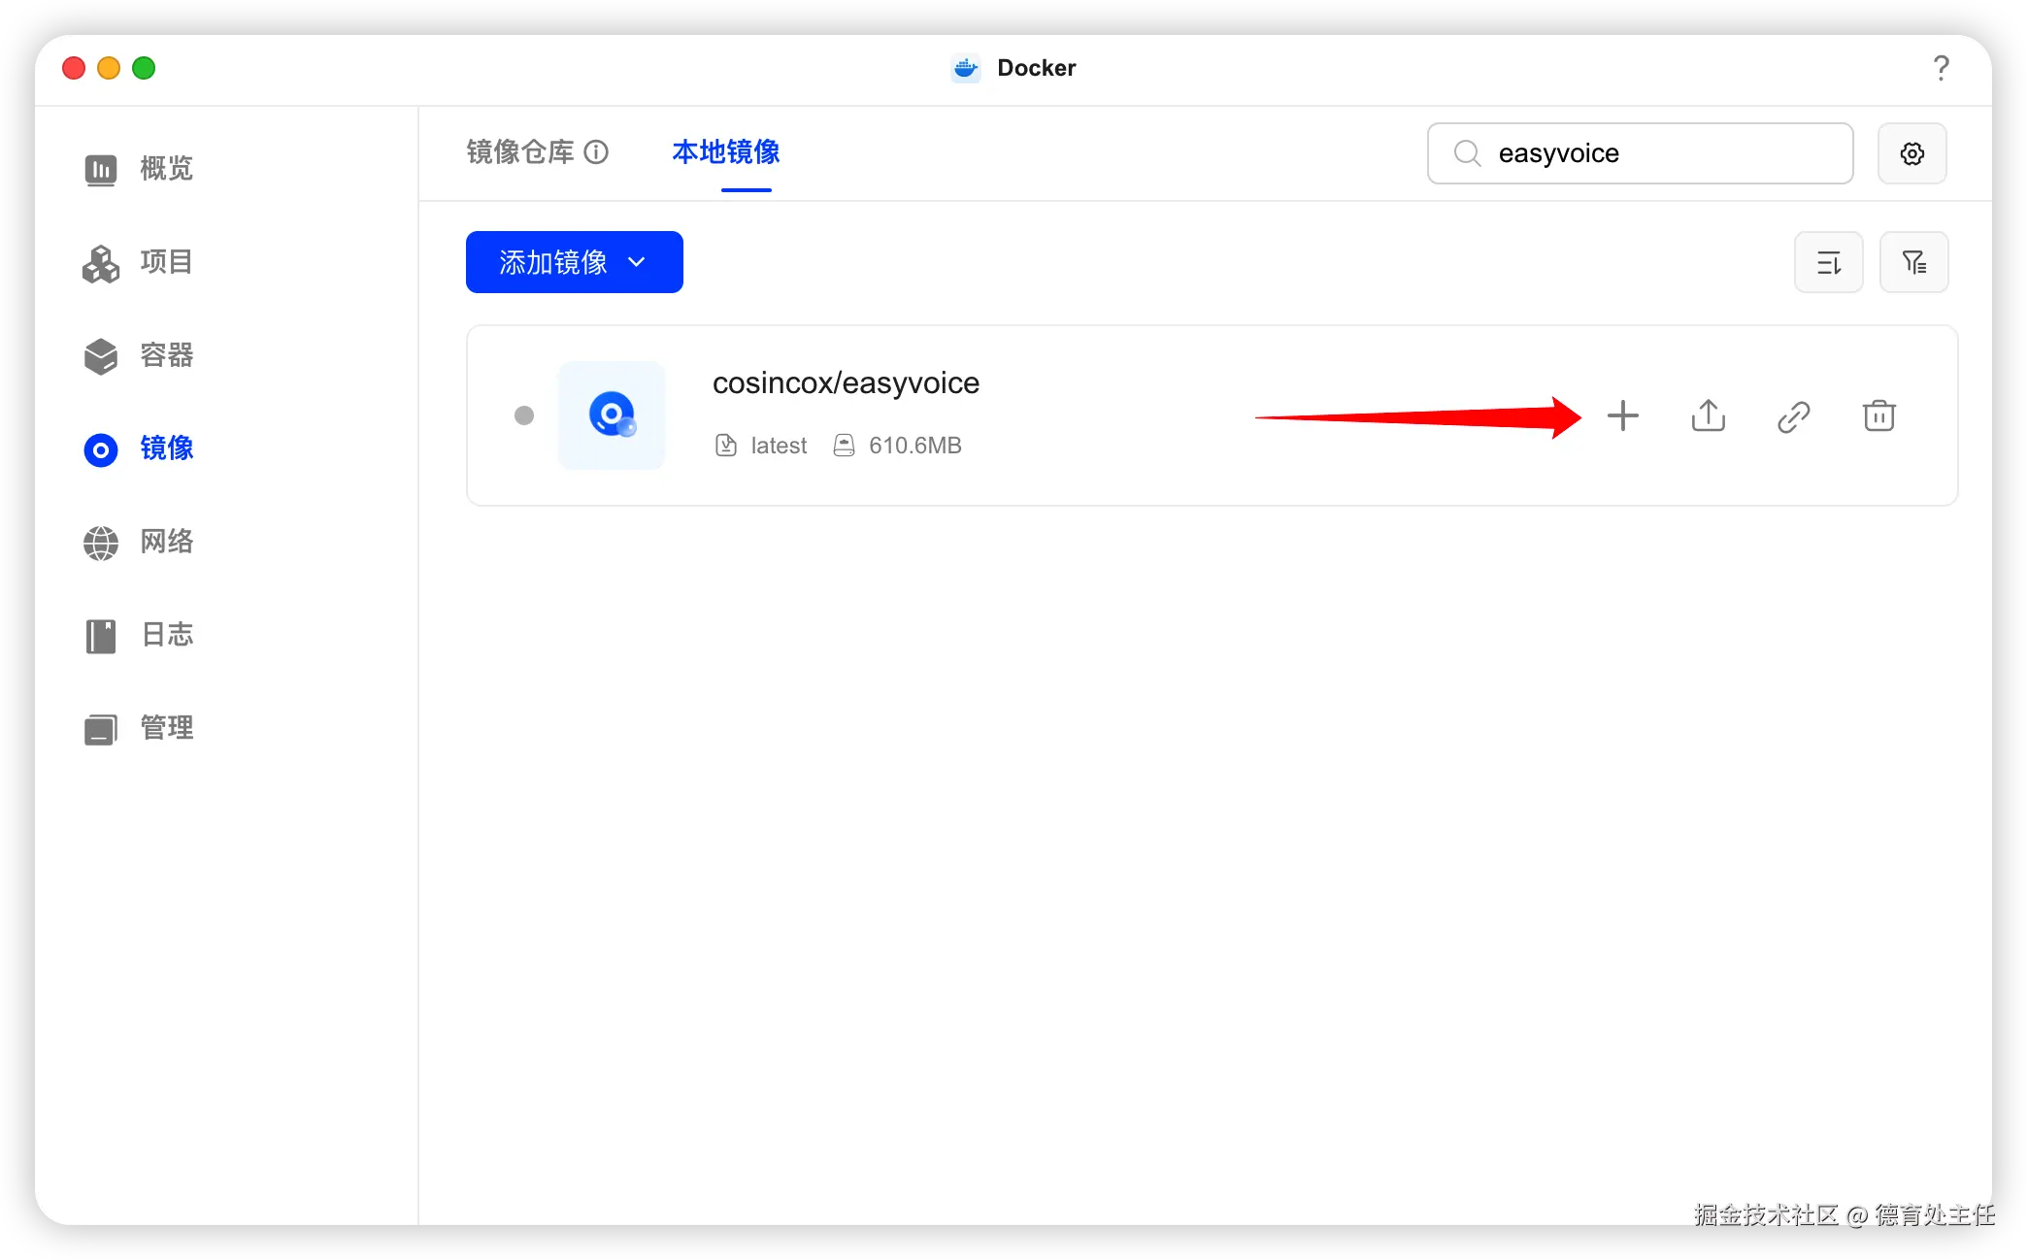
Task: Select 镜像 images in sidebar
Action: click(x=139, y=448)
